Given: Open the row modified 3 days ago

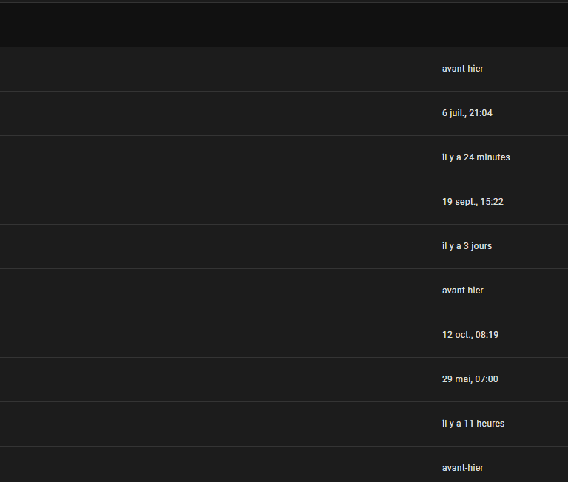Looking at the screenshot, I should (222, 246).
